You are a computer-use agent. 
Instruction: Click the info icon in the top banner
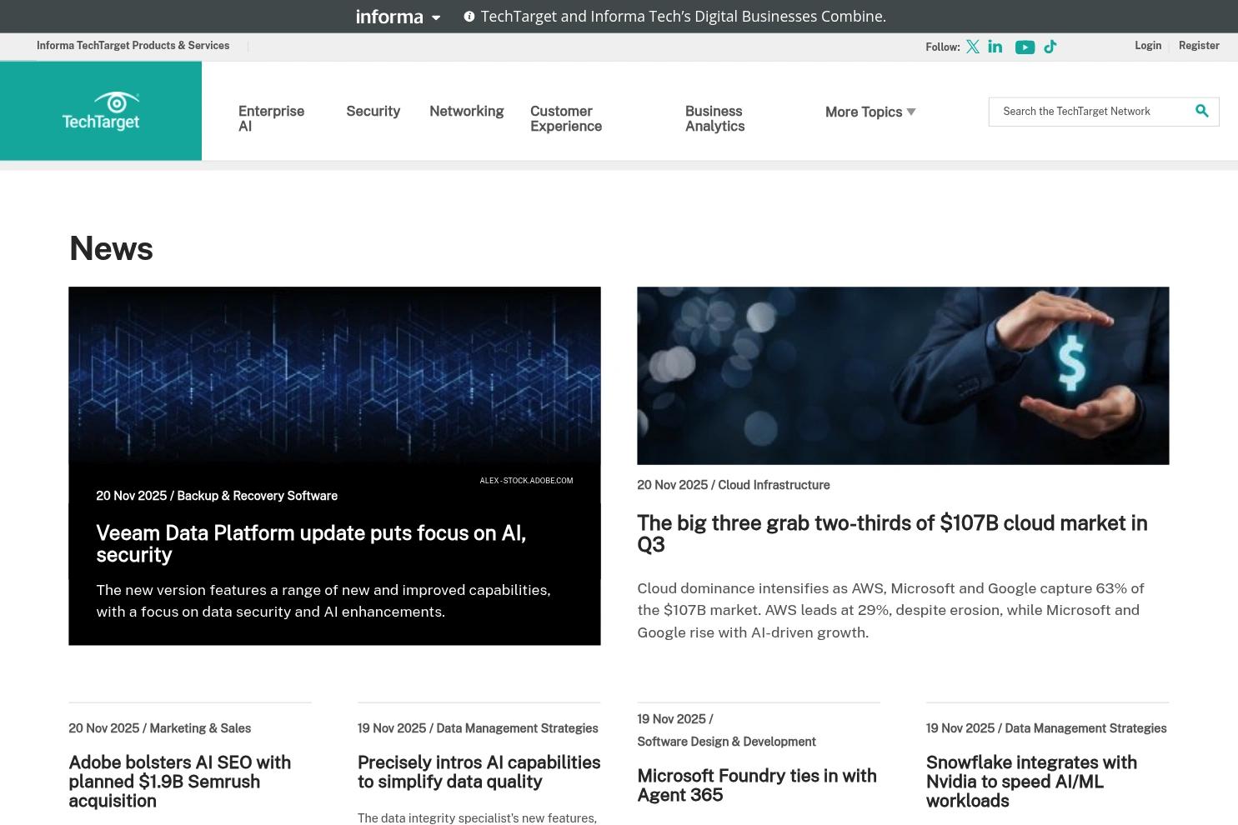[469, 17]
